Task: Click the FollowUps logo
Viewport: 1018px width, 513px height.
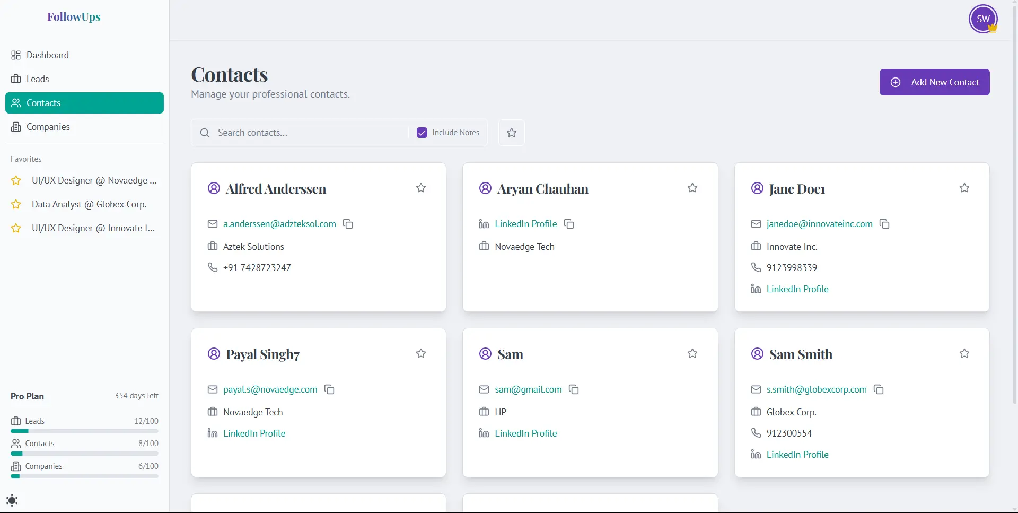Action: coord(74,17)
